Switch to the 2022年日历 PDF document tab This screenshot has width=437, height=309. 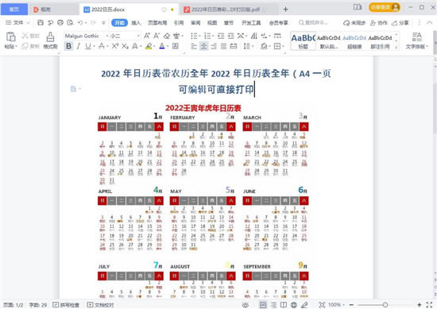click(228, 10)
